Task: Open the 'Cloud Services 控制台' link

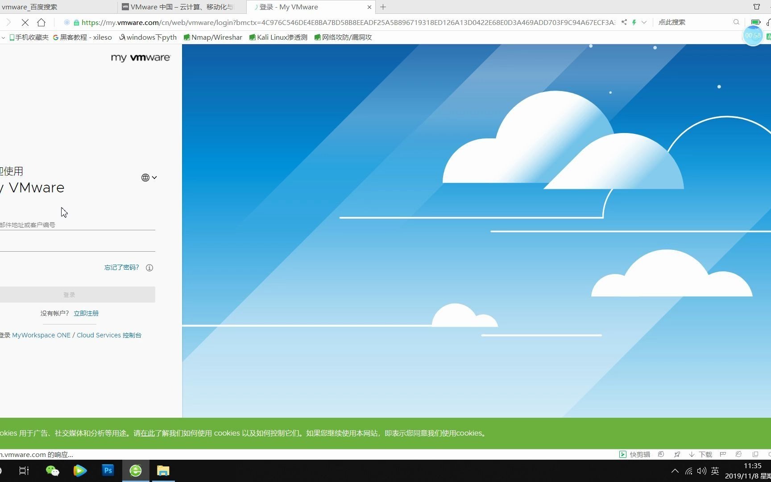Action: [109, 335]
